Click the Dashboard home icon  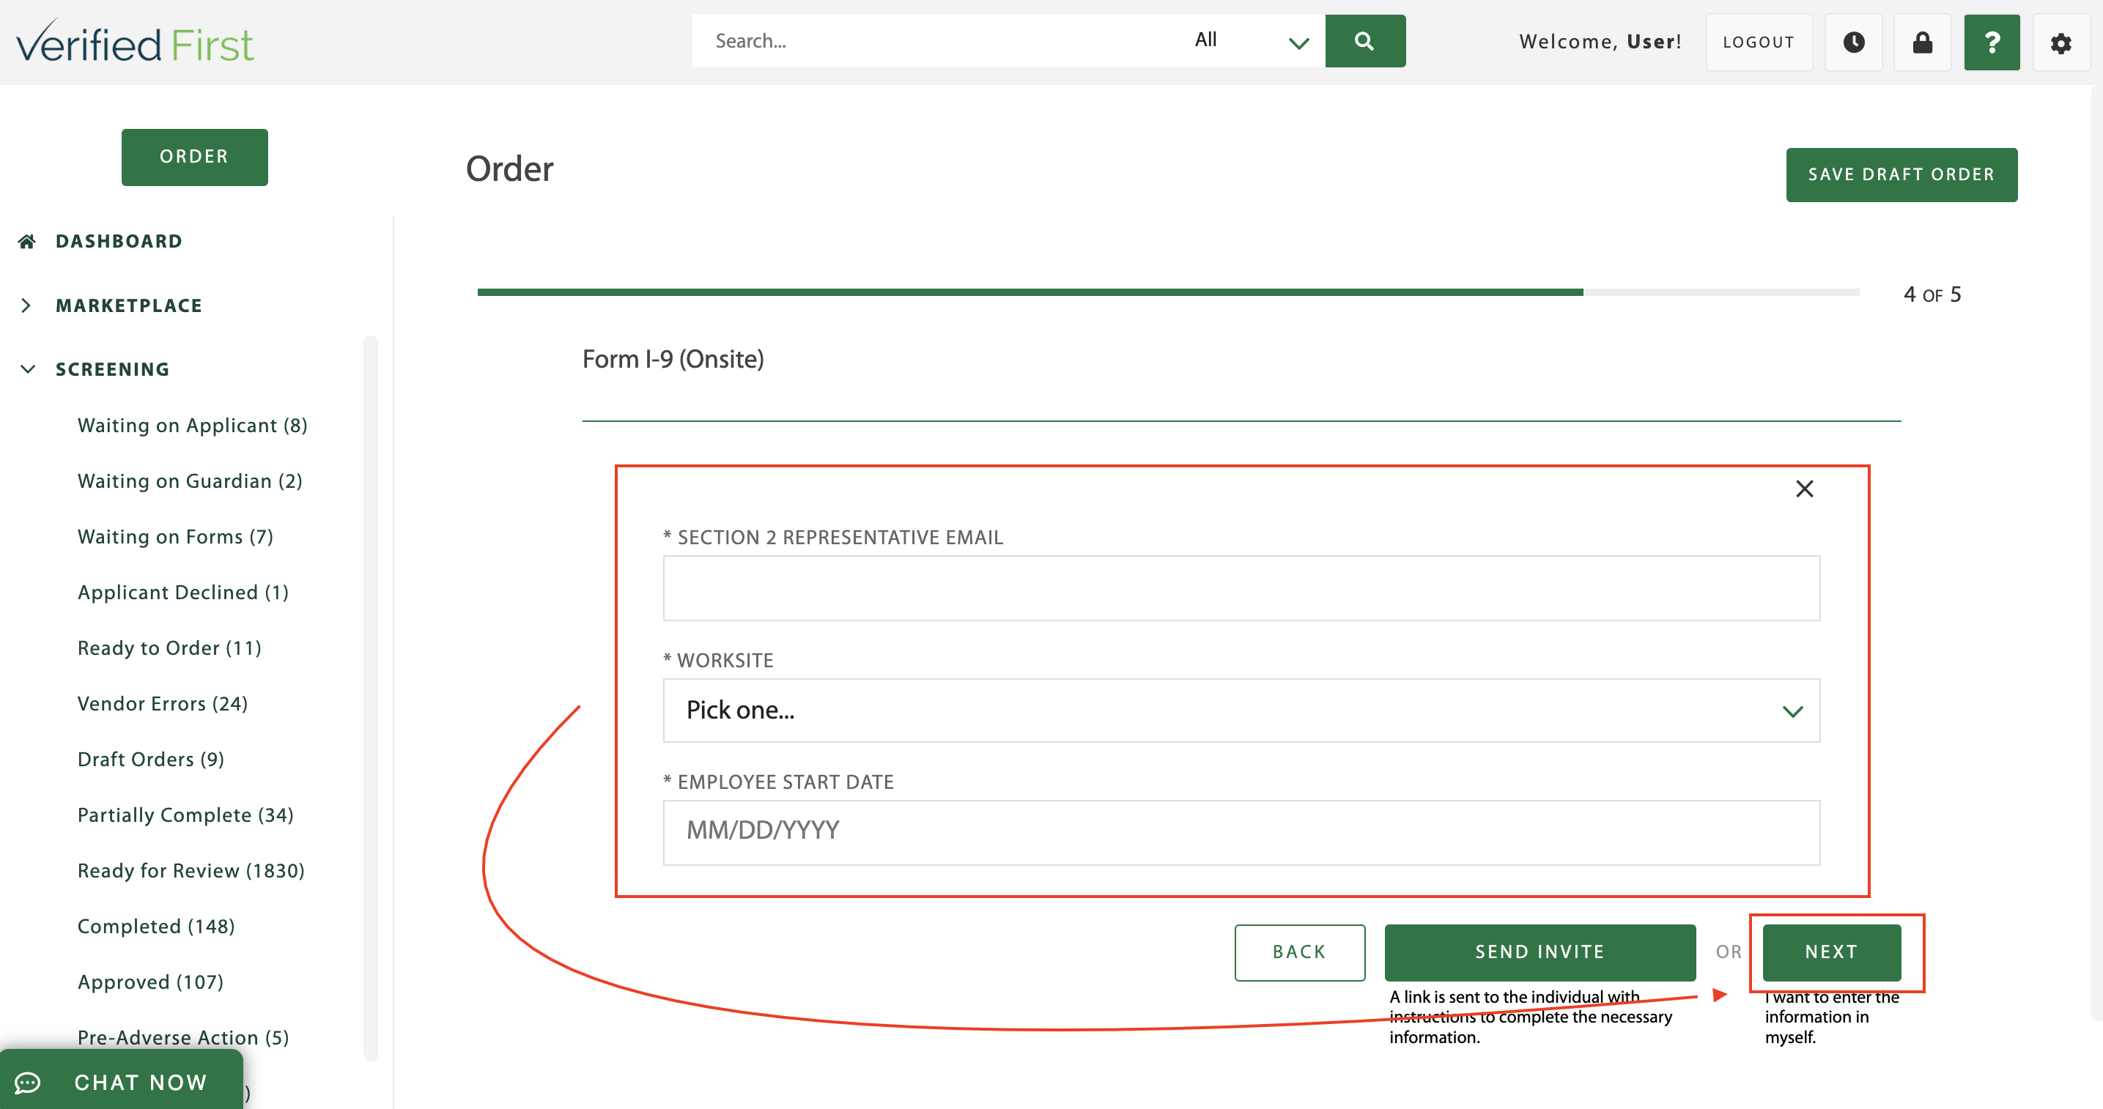point(27,242)
